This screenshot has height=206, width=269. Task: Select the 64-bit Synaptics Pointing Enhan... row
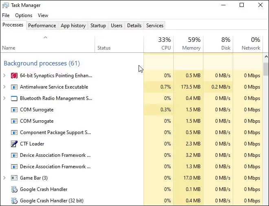pos(132,76)
